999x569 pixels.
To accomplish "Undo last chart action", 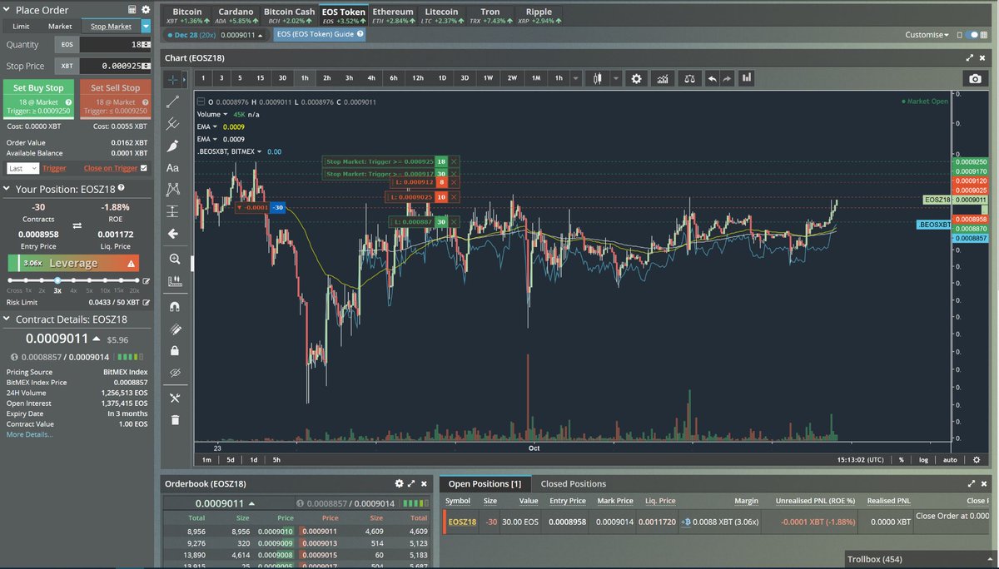I will (712, 77).
